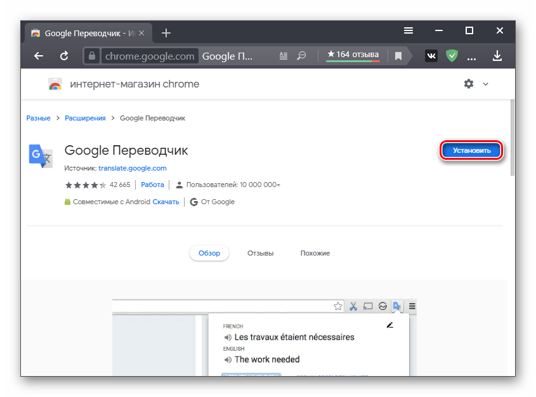The image size is (536, 397).
Task: Open the Downloads icon
Action: coord(497,56)
